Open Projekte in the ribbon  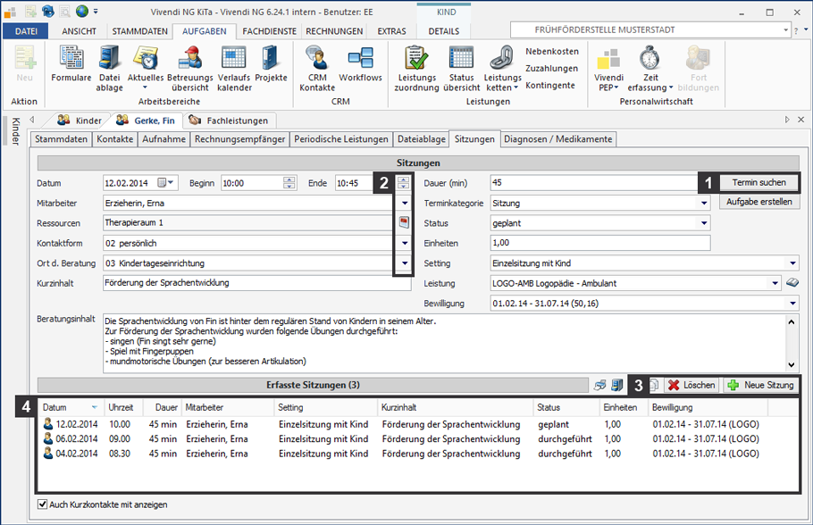271,64
